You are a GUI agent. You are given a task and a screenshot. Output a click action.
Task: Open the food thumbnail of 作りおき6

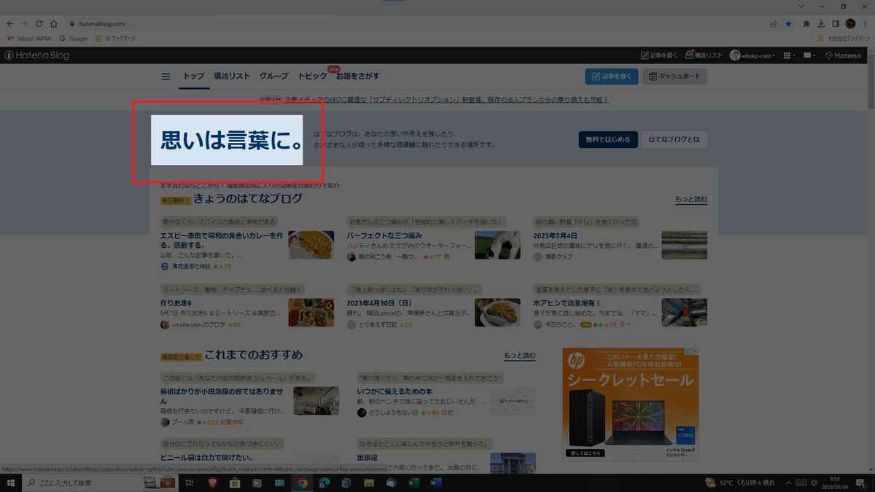click(311, 312)
